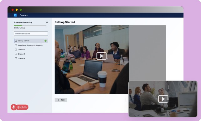Open Importance of customer success chapter
Viewport: 201px width, 121px height.
(30, 45)
